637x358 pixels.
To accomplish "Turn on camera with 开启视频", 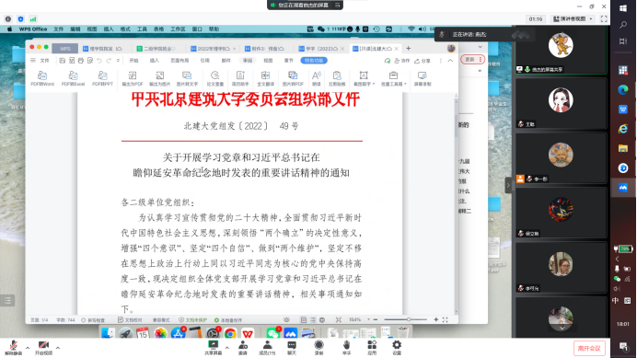I will click(x=43, y=348).
